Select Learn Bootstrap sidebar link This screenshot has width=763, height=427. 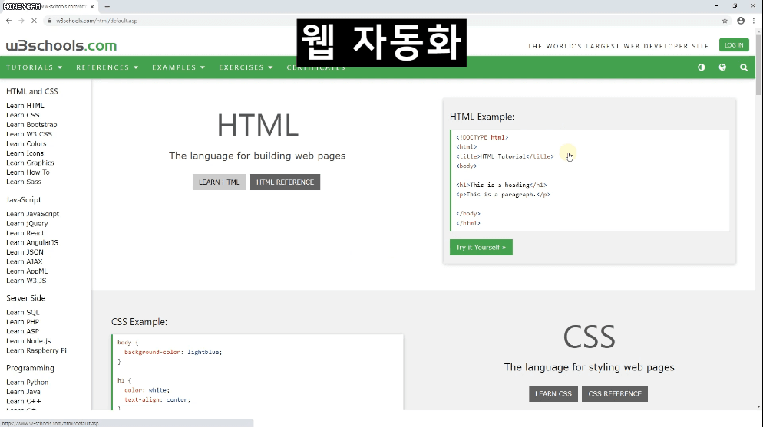point(31,125)
